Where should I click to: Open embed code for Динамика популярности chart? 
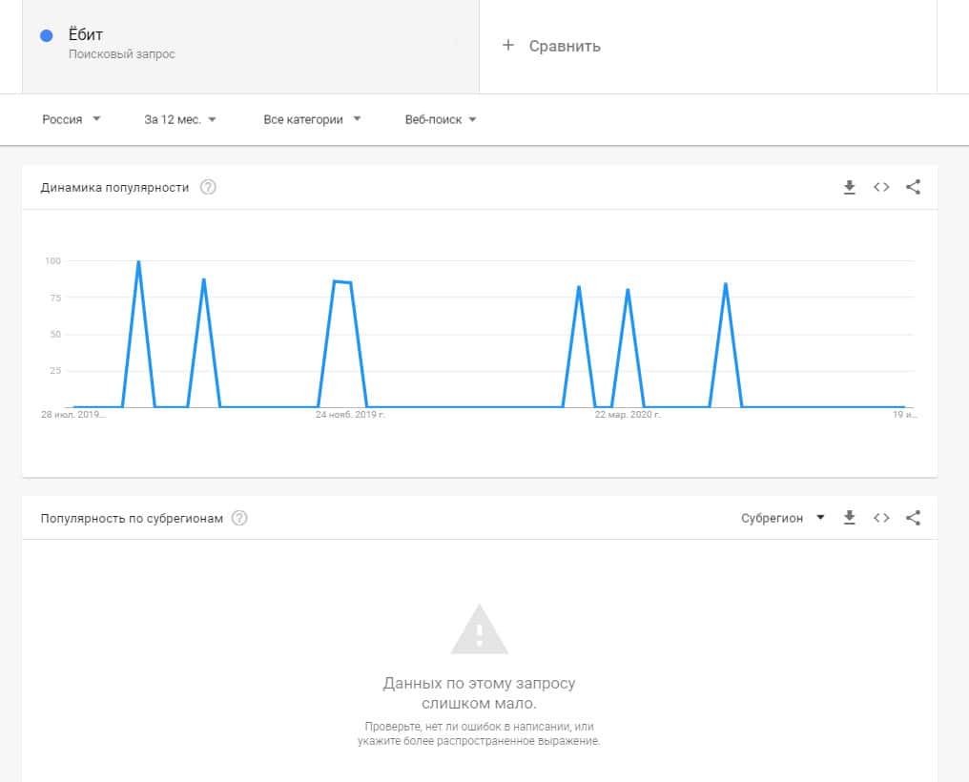pyautogui.click(x=881, y=188)
